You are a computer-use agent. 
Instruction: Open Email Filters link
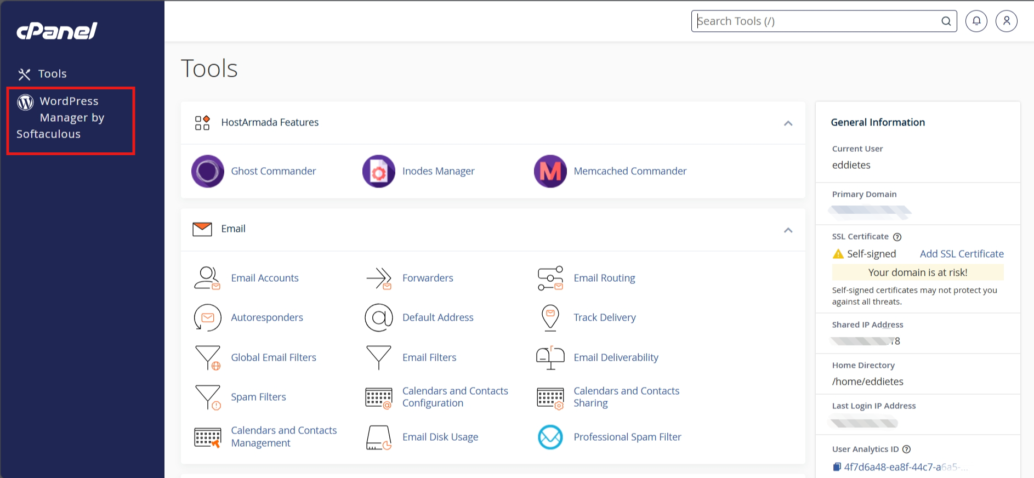pos(429,357)
